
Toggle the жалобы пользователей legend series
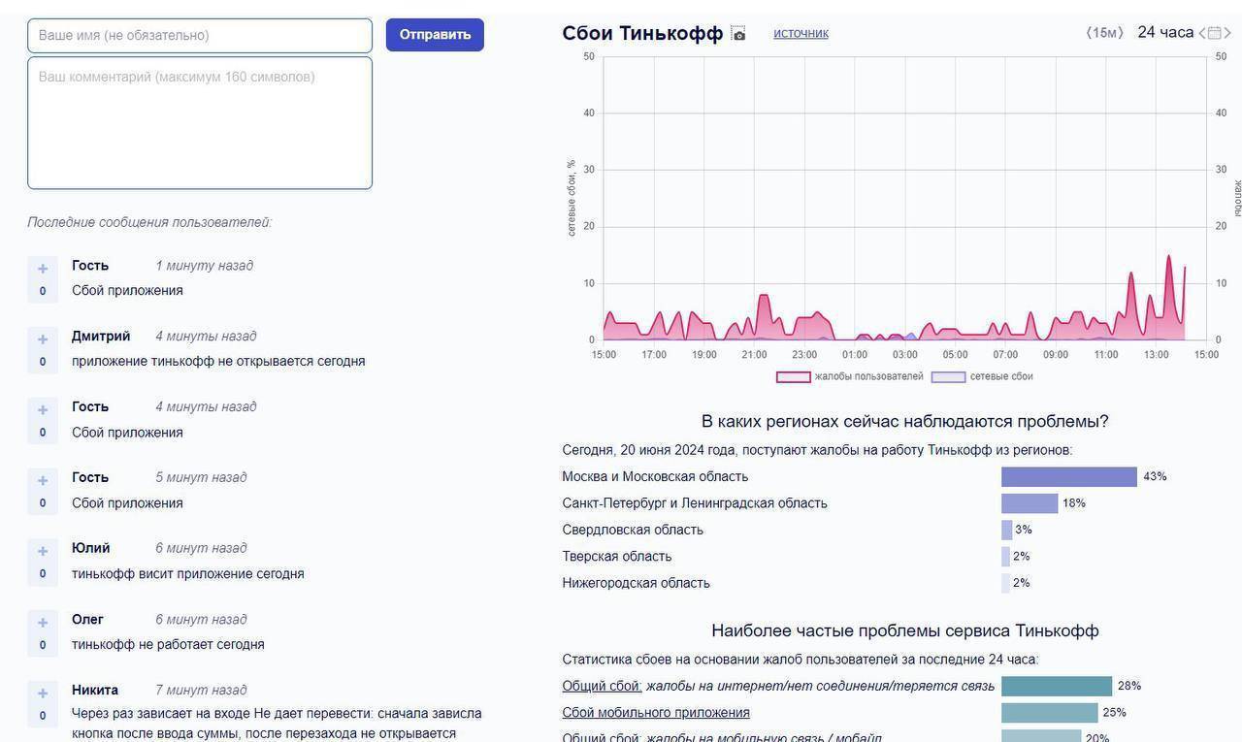pos(849,376)
